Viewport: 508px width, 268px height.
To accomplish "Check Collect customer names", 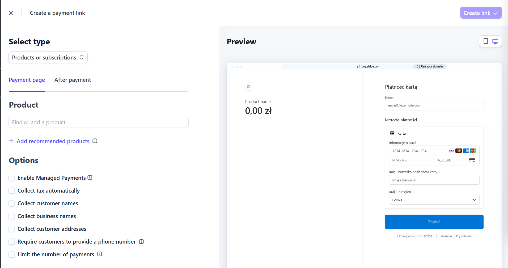I will 12,203.
